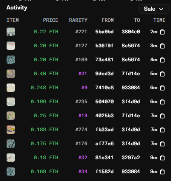171x181 pixels.
Task: Open the item thumbnail priced 0.189 ETH
Action: tap(11, 130)
